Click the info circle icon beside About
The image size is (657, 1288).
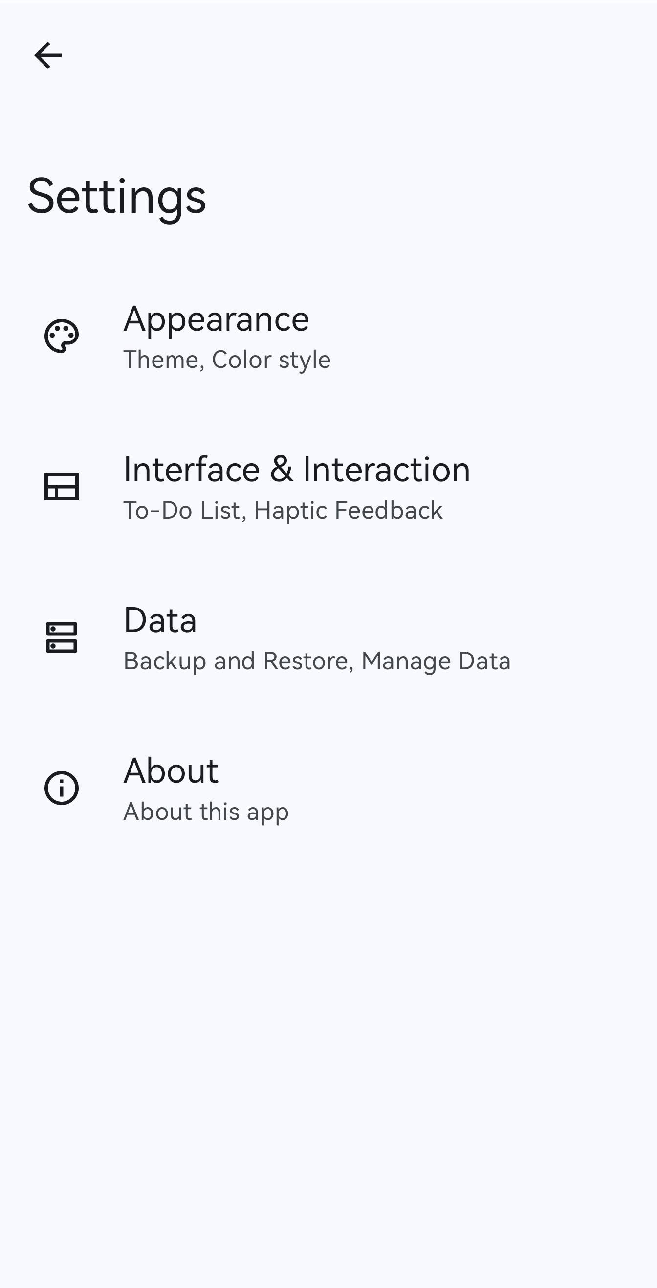(x=62, y=788)
